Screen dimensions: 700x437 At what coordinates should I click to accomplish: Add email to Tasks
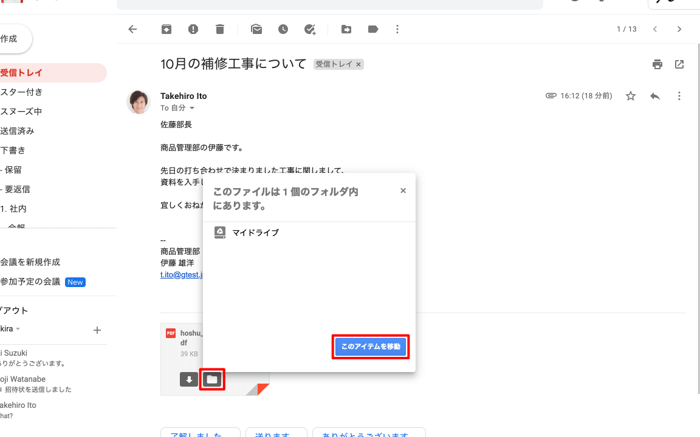(x=310, y=29)
